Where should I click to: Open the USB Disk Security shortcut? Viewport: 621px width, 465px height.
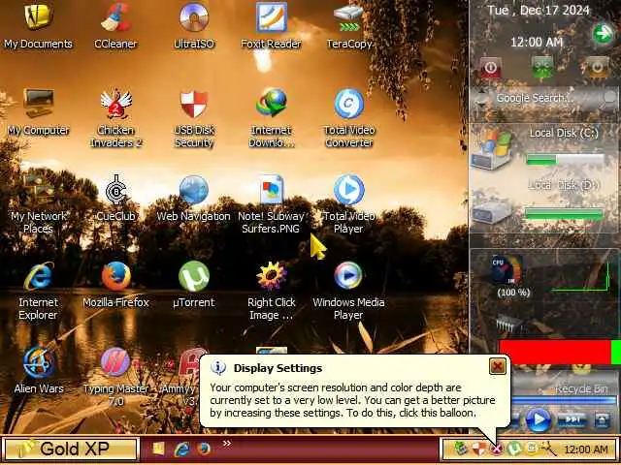(194, 118)
